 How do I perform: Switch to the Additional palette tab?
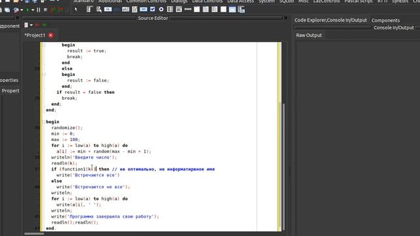click(110, 1)
